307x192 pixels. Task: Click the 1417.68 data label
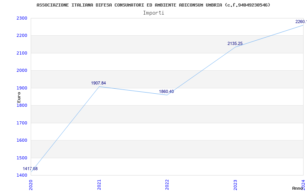(30, 169)
